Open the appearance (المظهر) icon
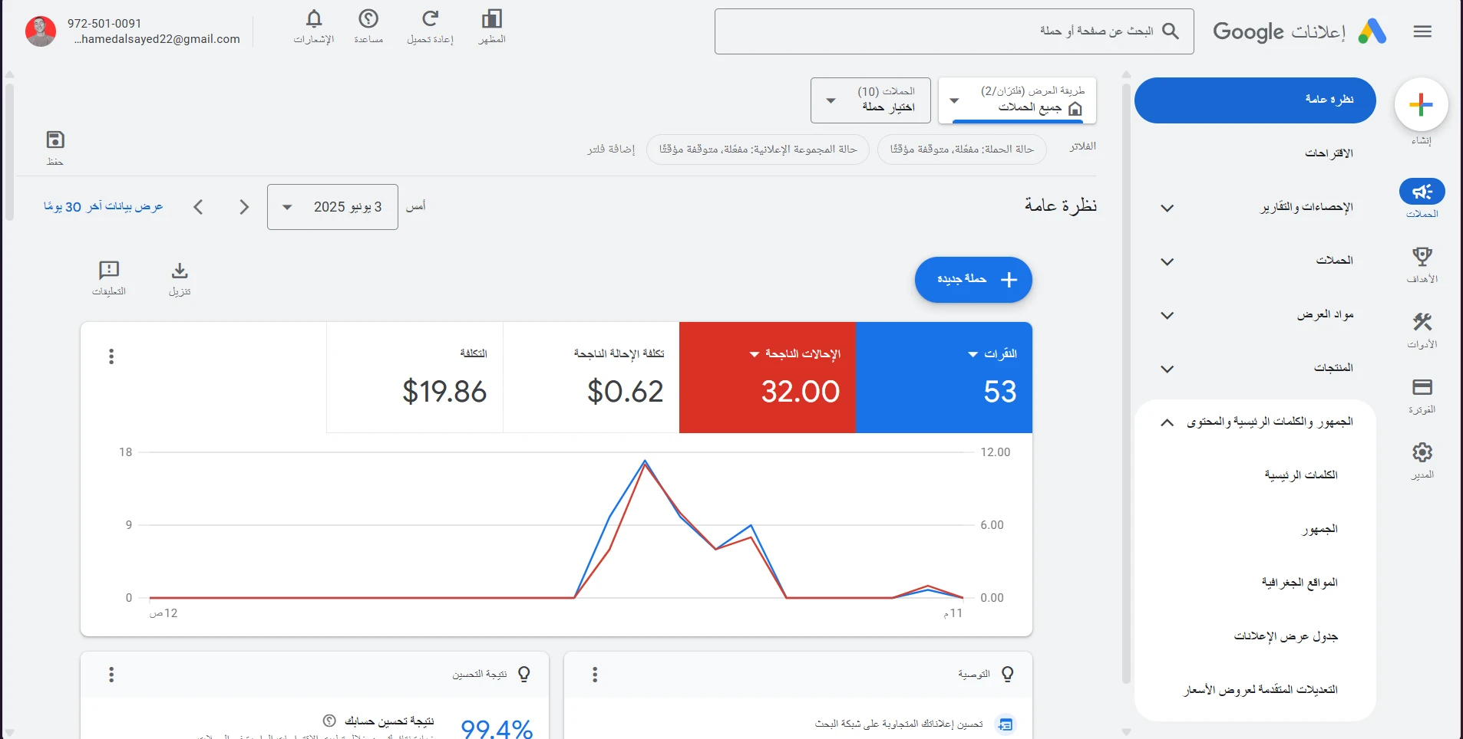Viewport: 1463px width, 739px height. click(x=491, y=19)
